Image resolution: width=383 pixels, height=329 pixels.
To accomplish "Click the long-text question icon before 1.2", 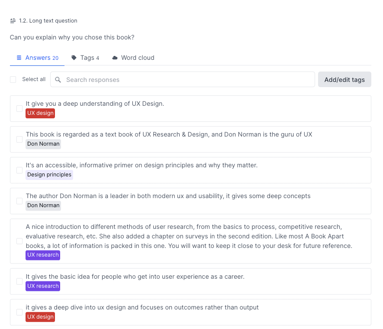I will click(12, 20).
